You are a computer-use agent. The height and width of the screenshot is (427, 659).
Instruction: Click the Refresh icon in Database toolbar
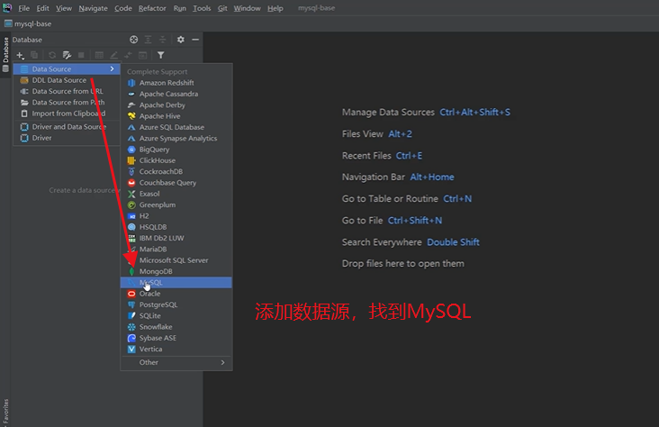click(x=52, y=55)
